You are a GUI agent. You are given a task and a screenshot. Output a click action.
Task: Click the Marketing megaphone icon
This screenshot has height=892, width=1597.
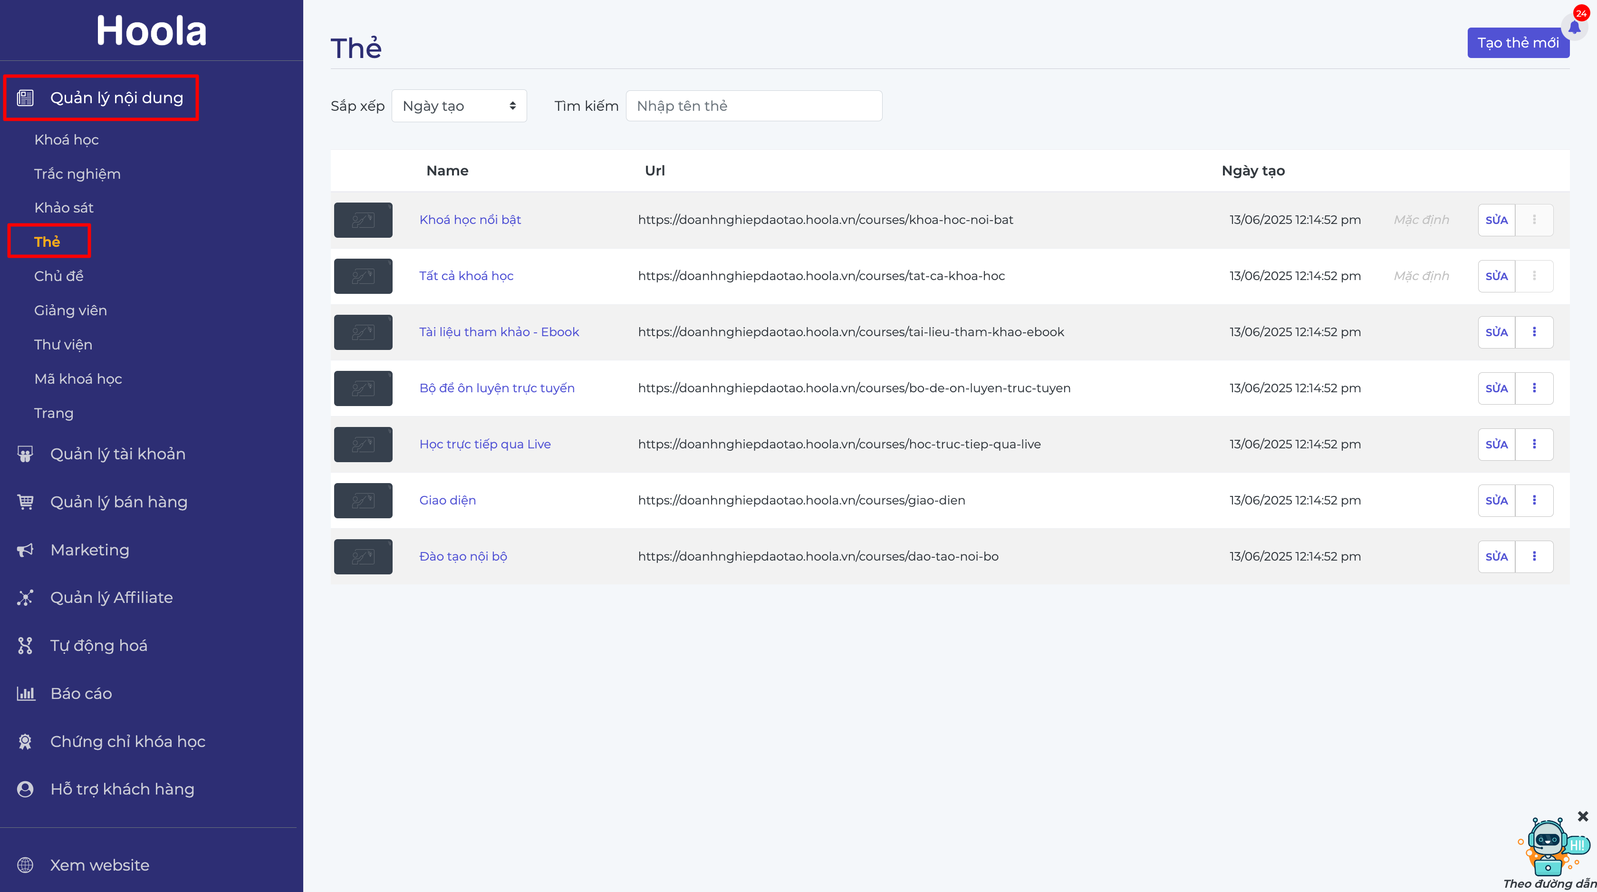[x=25, y=550]
